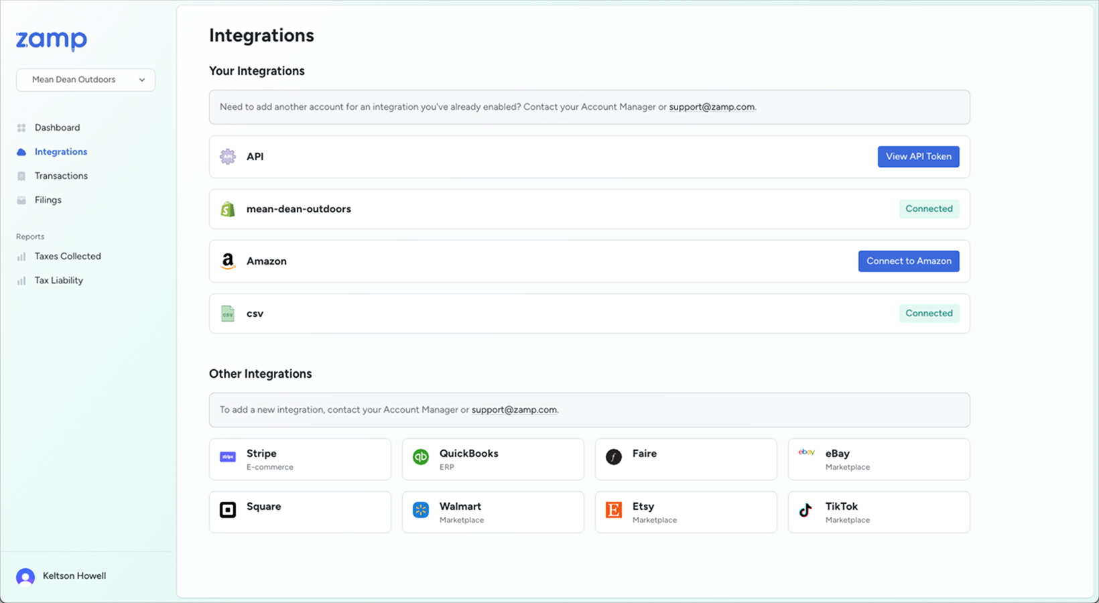Open the Mean Dean Outdoors company dropdown
Screen dimensions: 1099x603
click(x=86, y=80)
